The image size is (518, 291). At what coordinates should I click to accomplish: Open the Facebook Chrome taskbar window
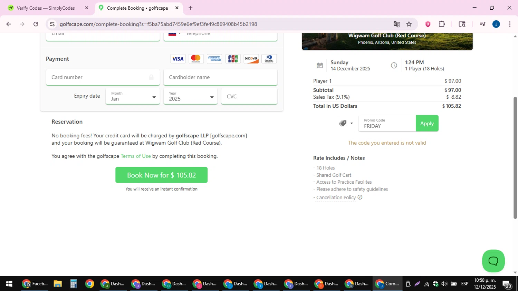(x=35, y=284)
